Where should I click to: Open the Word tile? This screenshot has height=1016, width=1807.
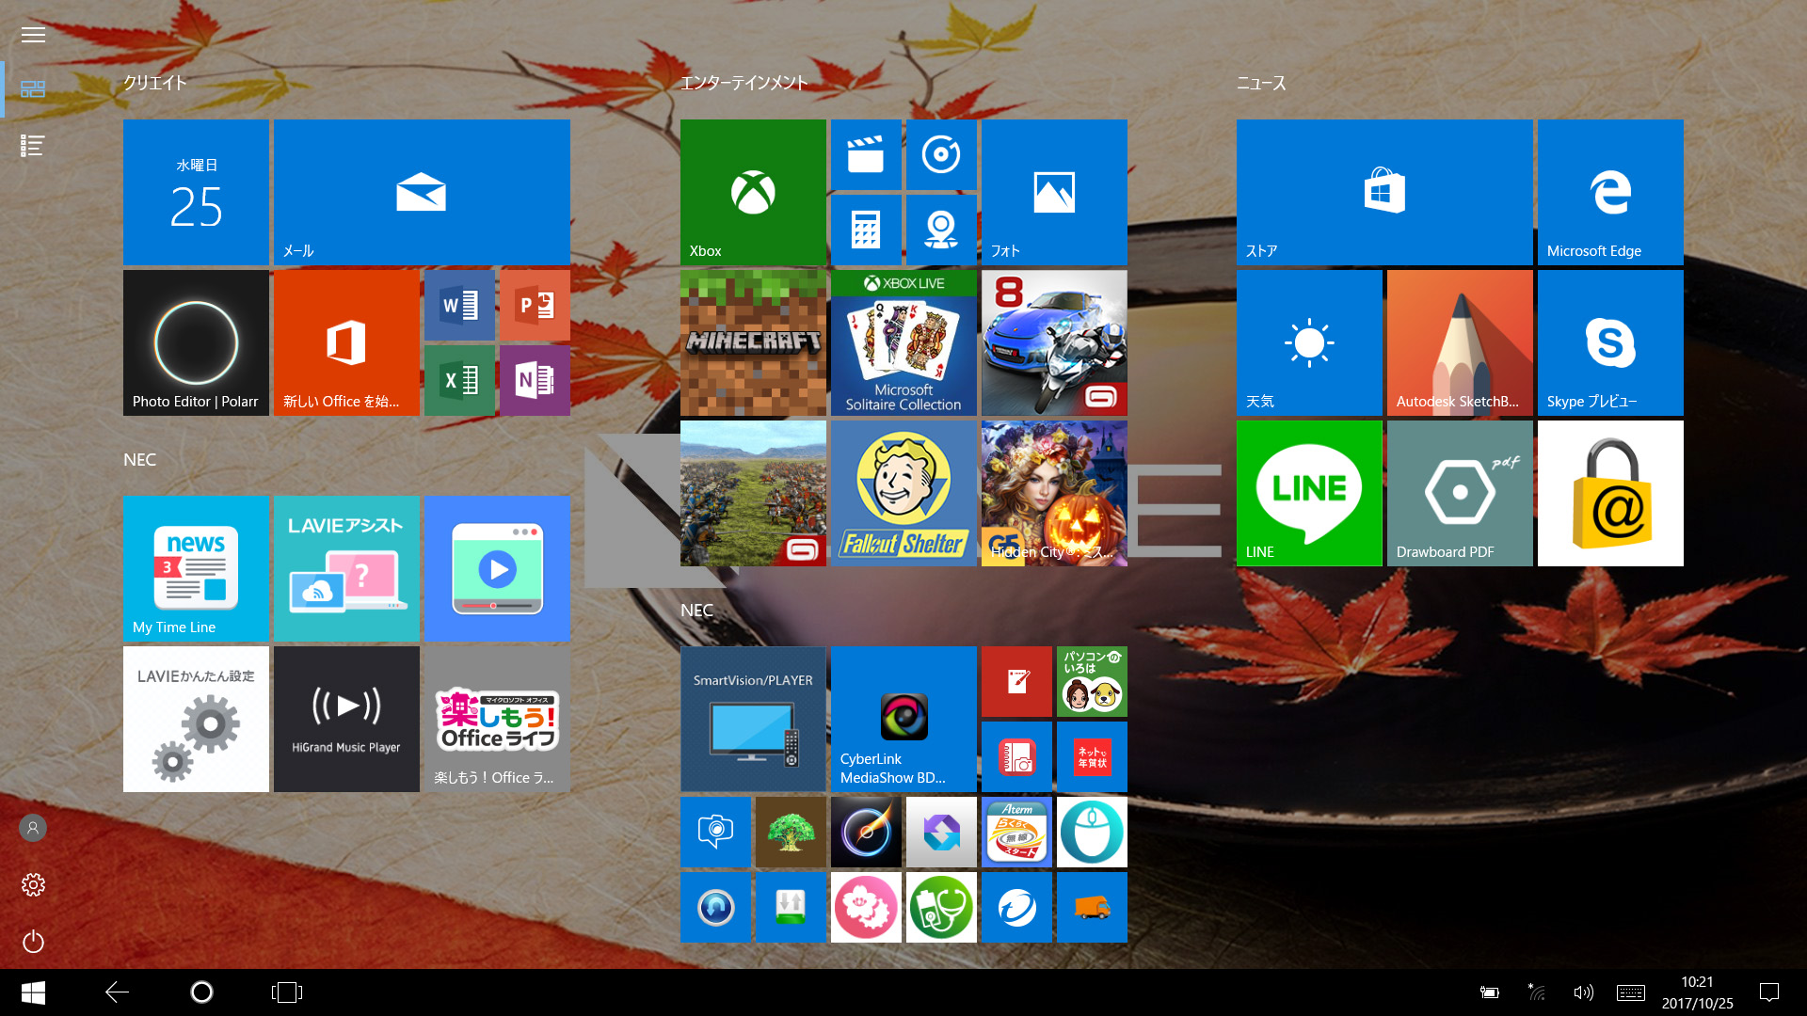[459, 305]
